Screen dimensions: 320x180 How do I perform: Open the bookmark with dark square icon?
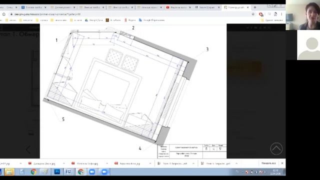click(113, 20)
